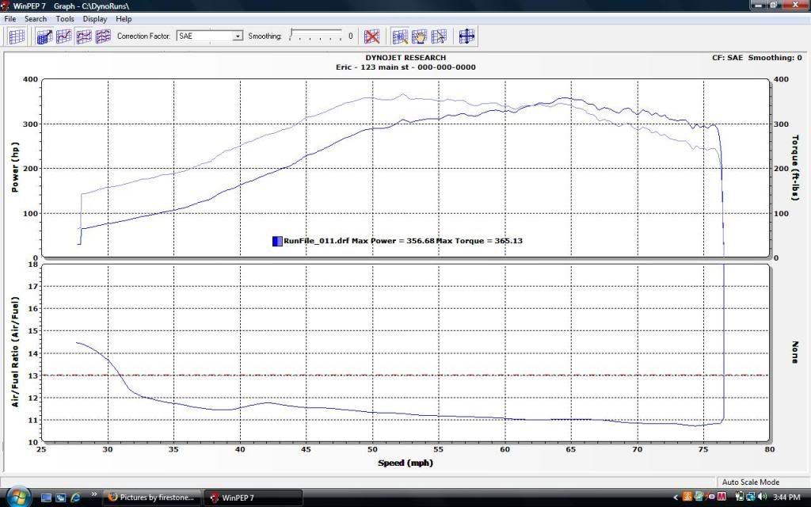811x507 pixels.
Task: Select the zoom magnifier graph tool
Action: click(400, 36)
